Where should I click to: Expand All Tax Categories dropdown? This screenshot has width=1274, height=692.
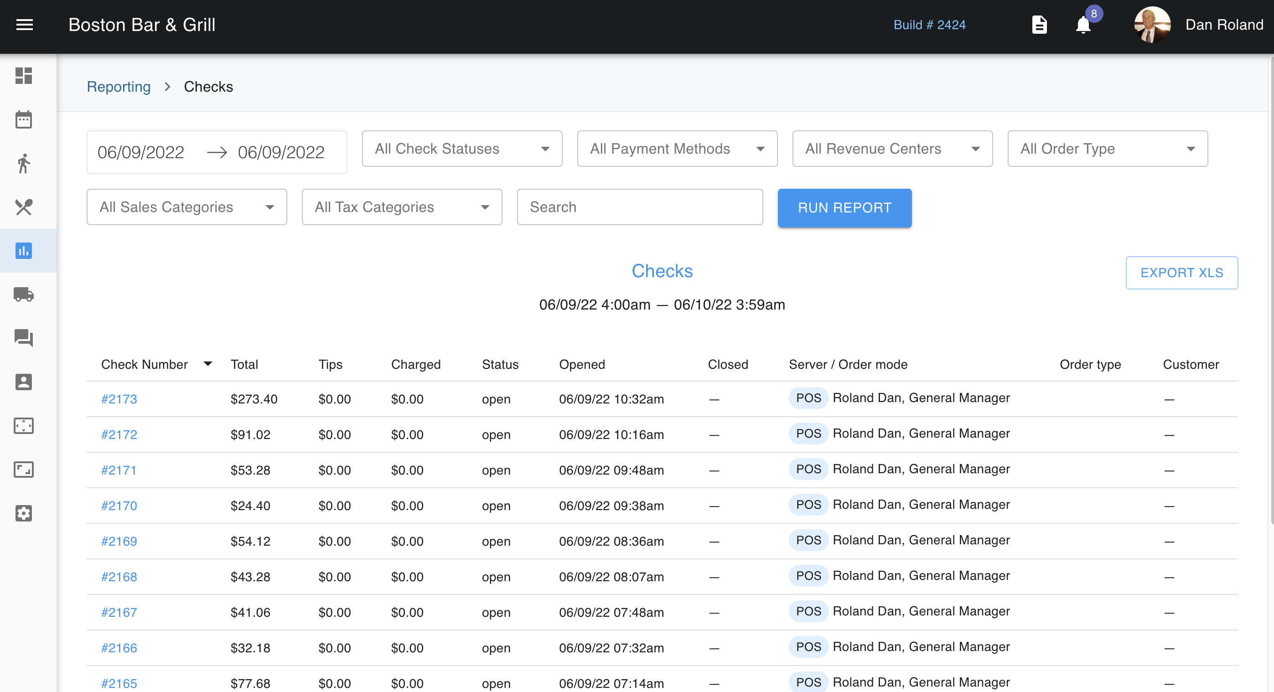(401, 207)
